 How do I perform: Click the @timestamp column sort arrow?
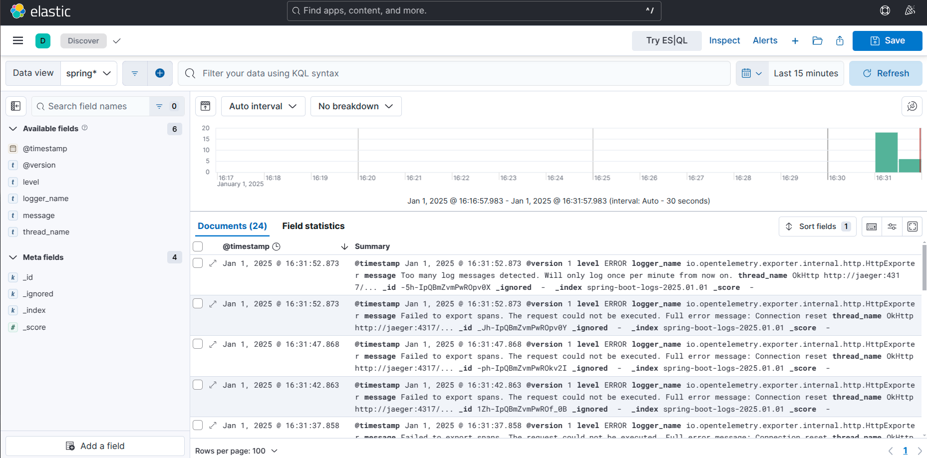pyautogui.click(x=344, y=246)
